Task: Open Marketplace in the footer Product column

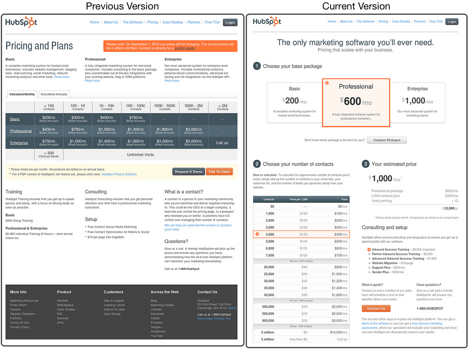Action: 65,305
